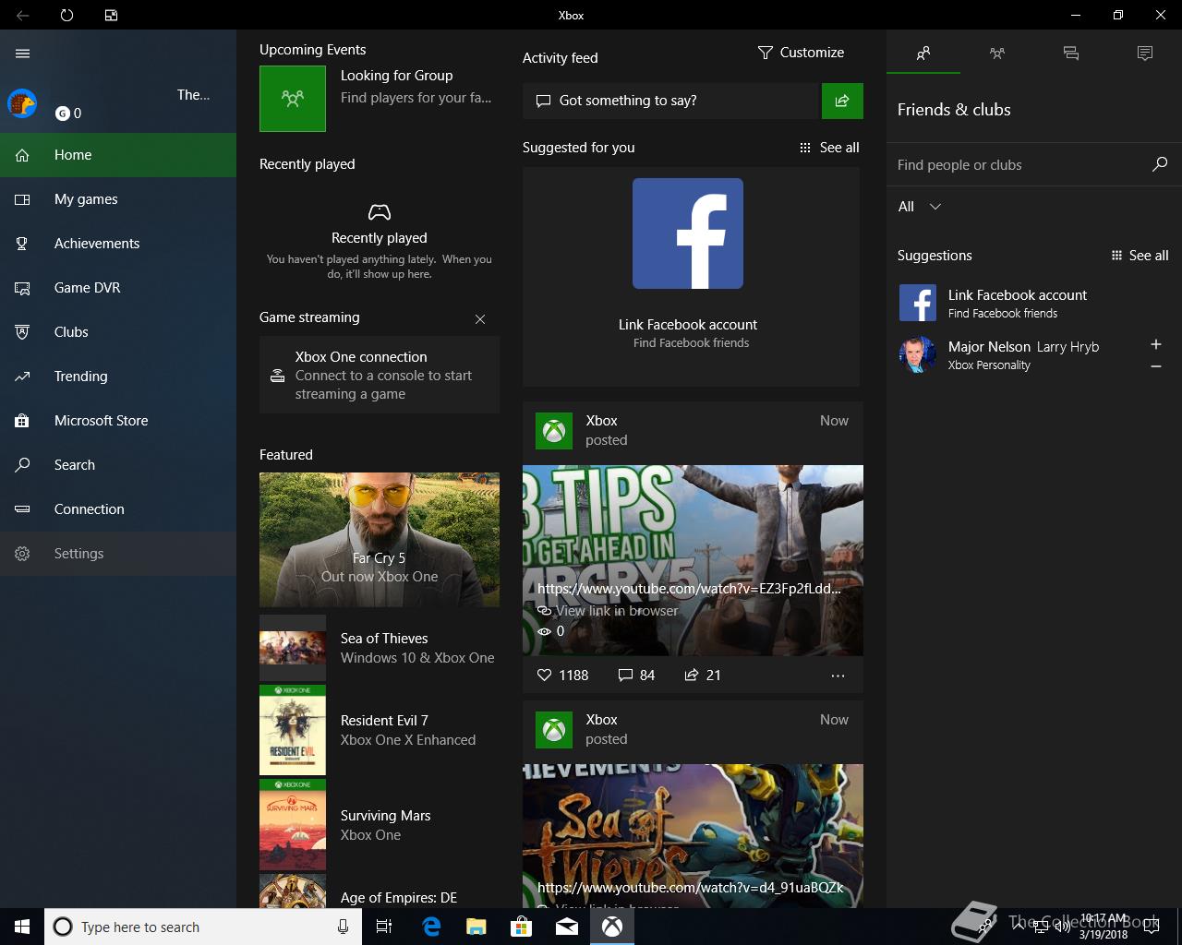Open Resident Evil 7 featured item
The width and height of the screenshot is (1182, 945).
[x=380, y=730]
